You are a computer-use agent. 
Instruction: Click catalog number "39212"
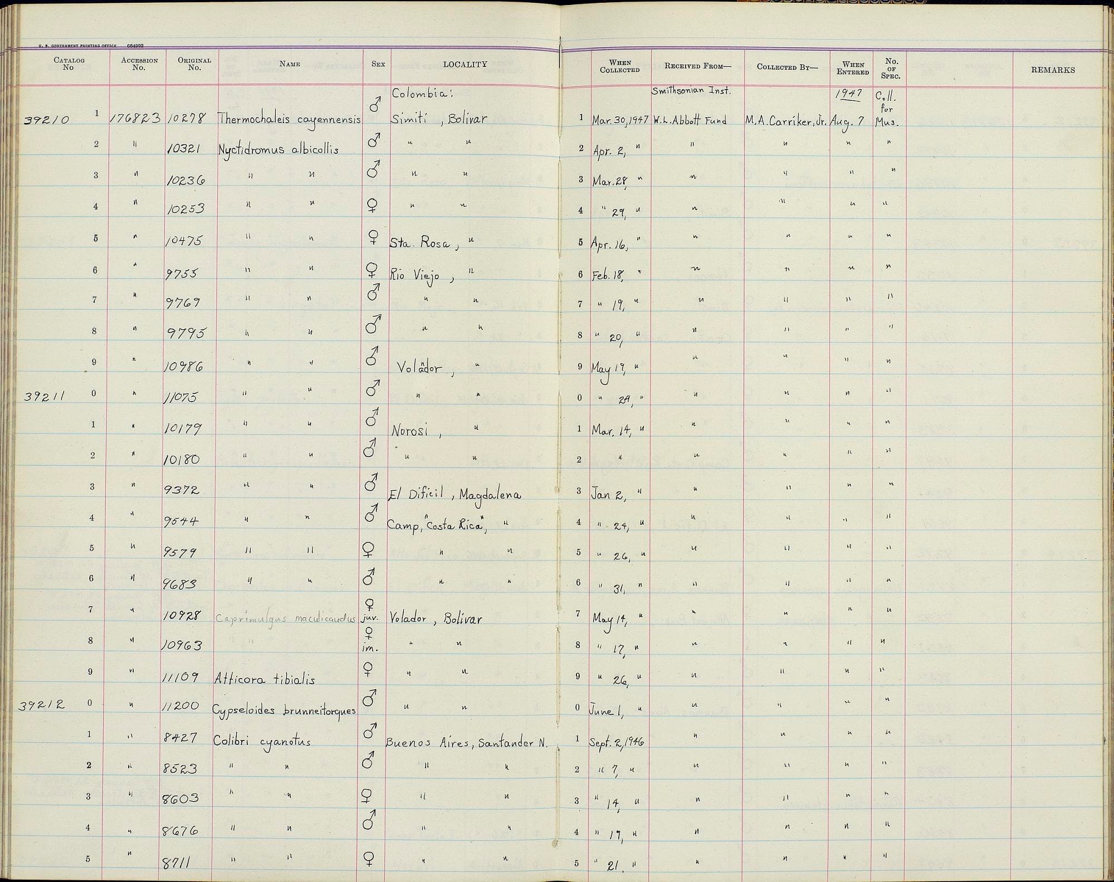point(41,705)
